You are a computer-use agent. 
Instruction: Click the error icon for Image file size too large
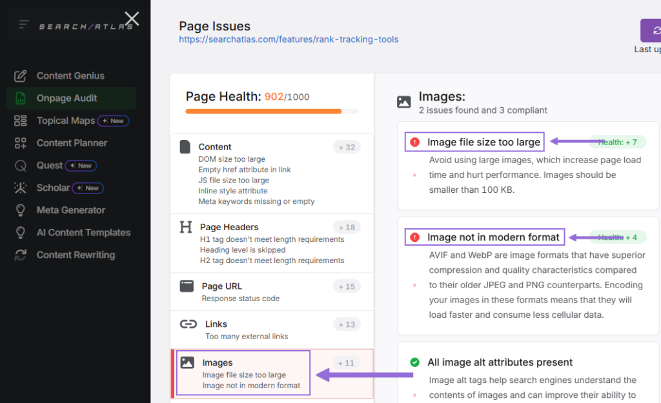[415, 143]
